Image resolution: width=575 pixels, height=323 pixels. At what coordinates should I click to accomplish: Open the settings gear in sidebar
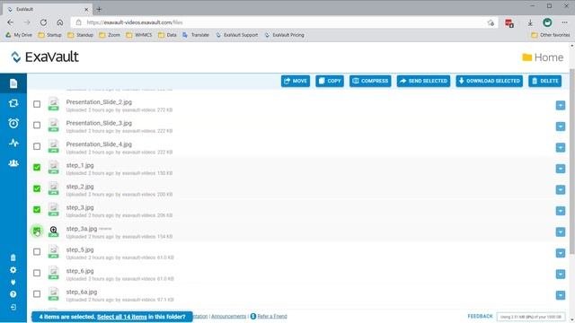tap(13, 270)
